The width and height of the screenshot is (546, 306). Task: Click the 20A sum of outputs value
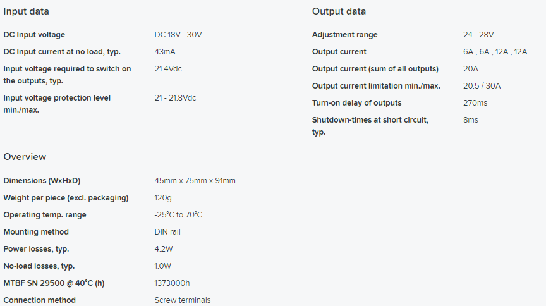[470, 69]
